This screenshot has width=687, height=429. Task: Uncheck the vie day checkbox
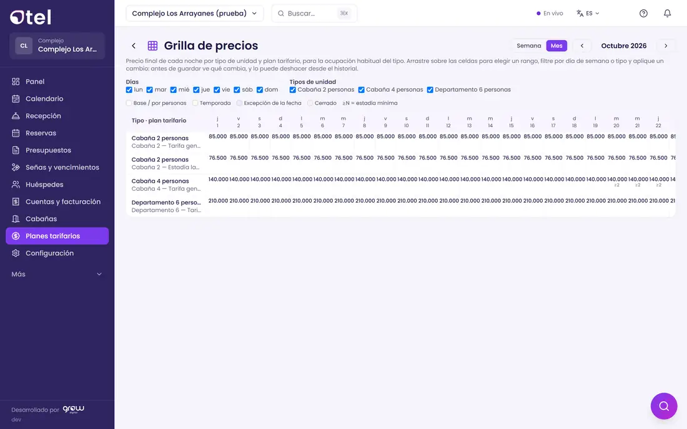(x=217, y=90)
